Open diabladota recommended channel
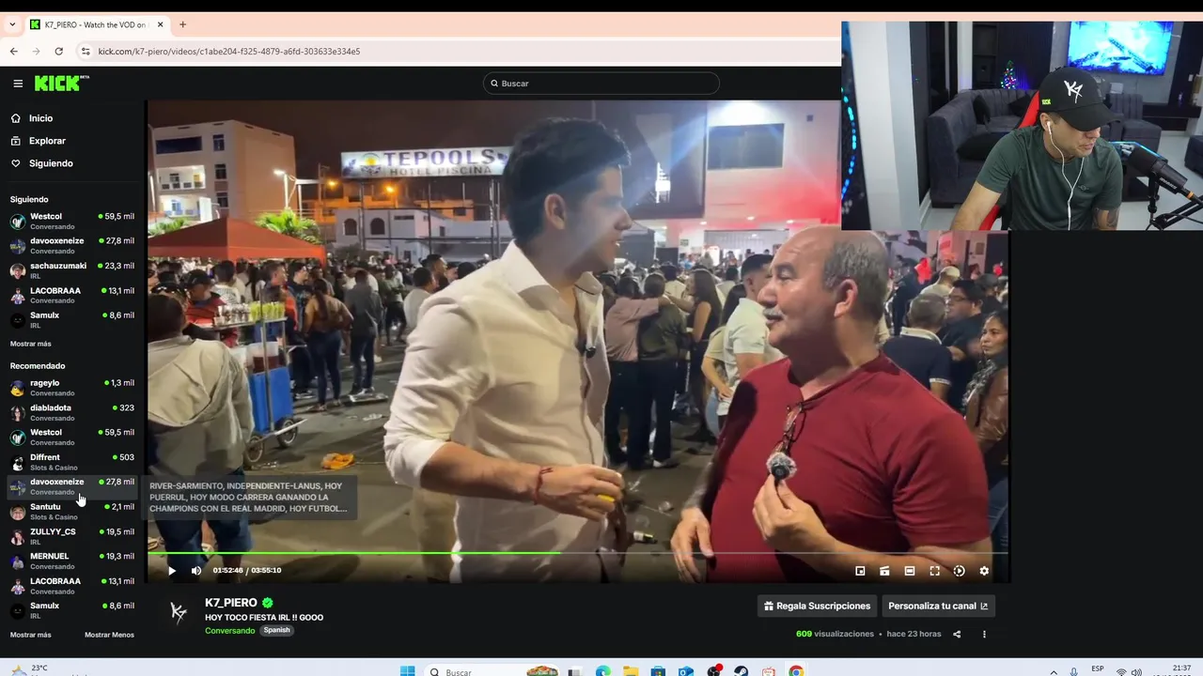Screen dimensions: 1203x676 coord(72,412)
